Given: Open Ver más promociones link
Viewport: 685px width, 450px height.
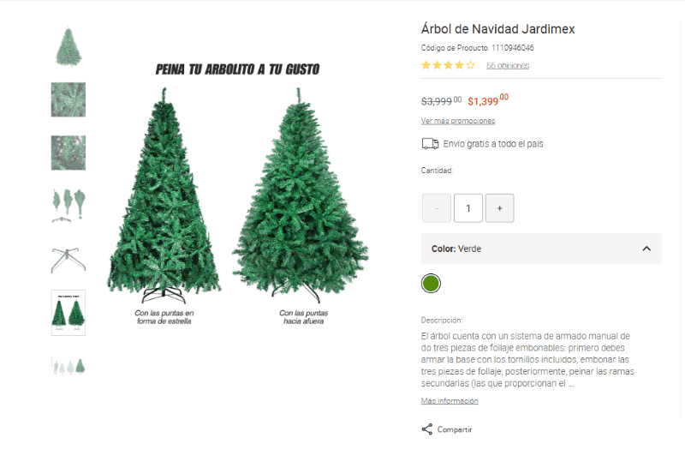Looking at the screenshot, I should (458, 121).
